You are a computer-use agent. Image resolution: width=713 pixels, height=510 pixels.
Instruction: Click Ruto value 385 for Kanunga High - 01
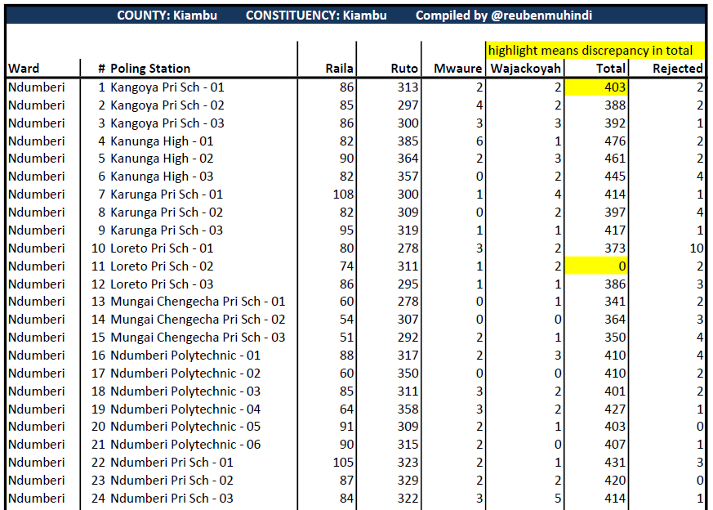(x=408, y=141)
